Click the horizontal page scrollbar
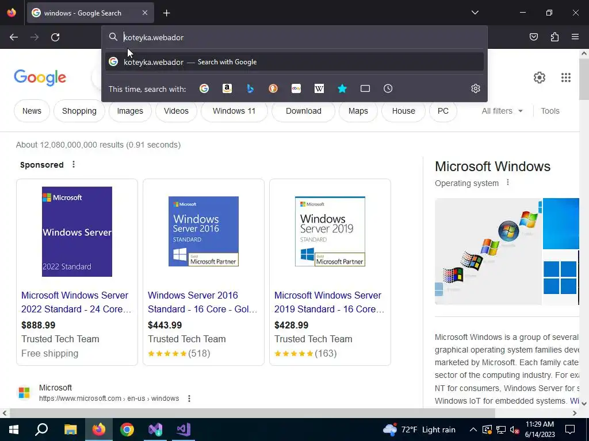Screen dimensions: 589x441 coord(253,413)
